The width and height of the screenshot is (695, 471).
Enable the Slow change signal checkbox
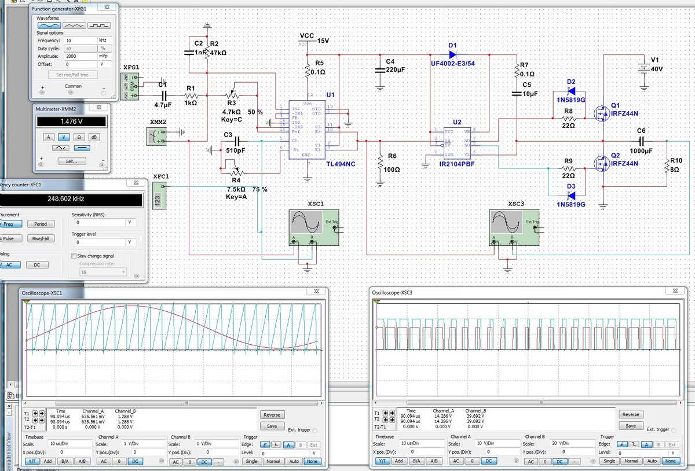(x=74, y=256)
